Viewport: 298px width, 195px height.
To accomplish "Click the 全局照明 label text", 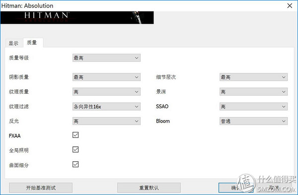I will point(19,150).
